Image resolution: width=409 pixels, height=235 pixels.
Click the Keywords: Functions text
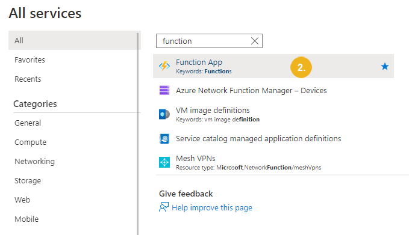(204, 72)
